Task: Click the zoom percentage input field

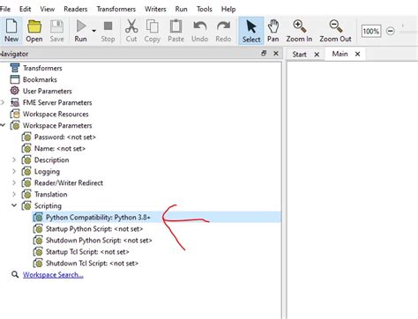Action: 371,31
